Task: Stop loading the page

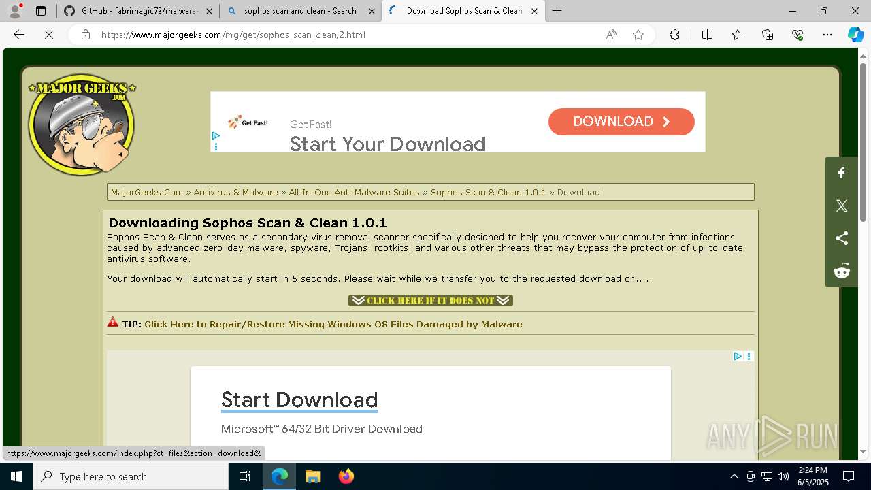Action: tap(49, 35)
